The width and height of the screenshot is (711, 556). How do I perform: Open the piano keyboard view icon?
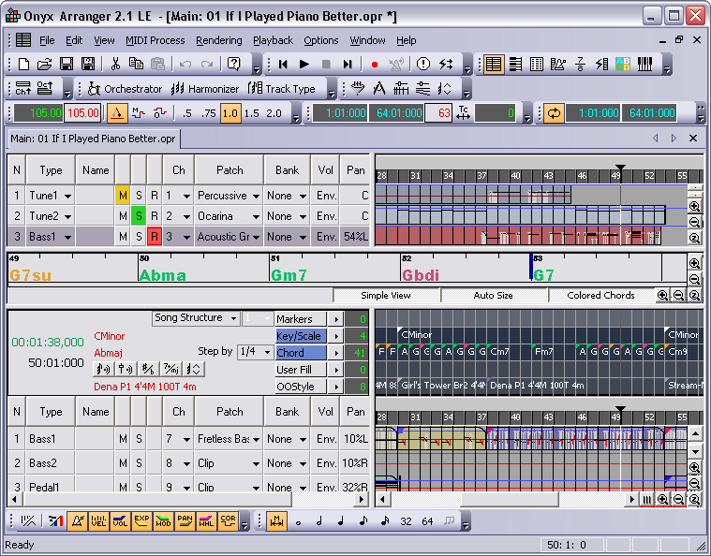coord(644,65)
